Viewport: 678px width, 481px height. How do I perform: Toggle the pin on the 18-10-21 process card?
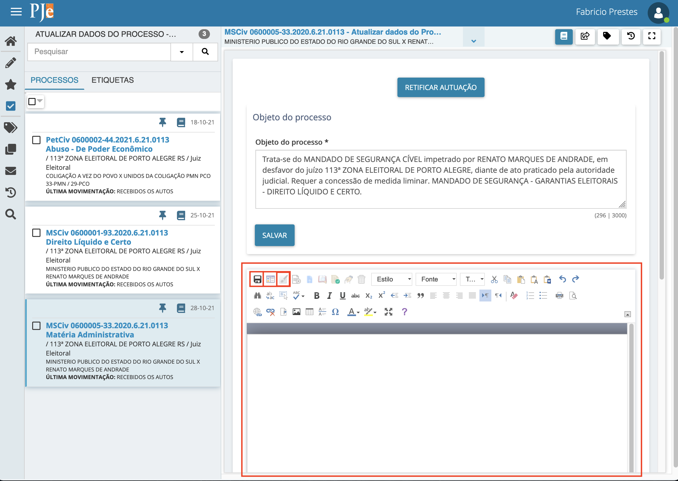tap(162, 122)
